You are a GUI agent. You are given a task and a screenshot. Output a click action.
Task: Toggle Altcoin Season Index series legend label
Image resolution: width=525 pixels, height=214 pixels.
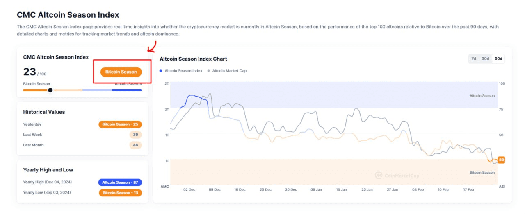183,71
